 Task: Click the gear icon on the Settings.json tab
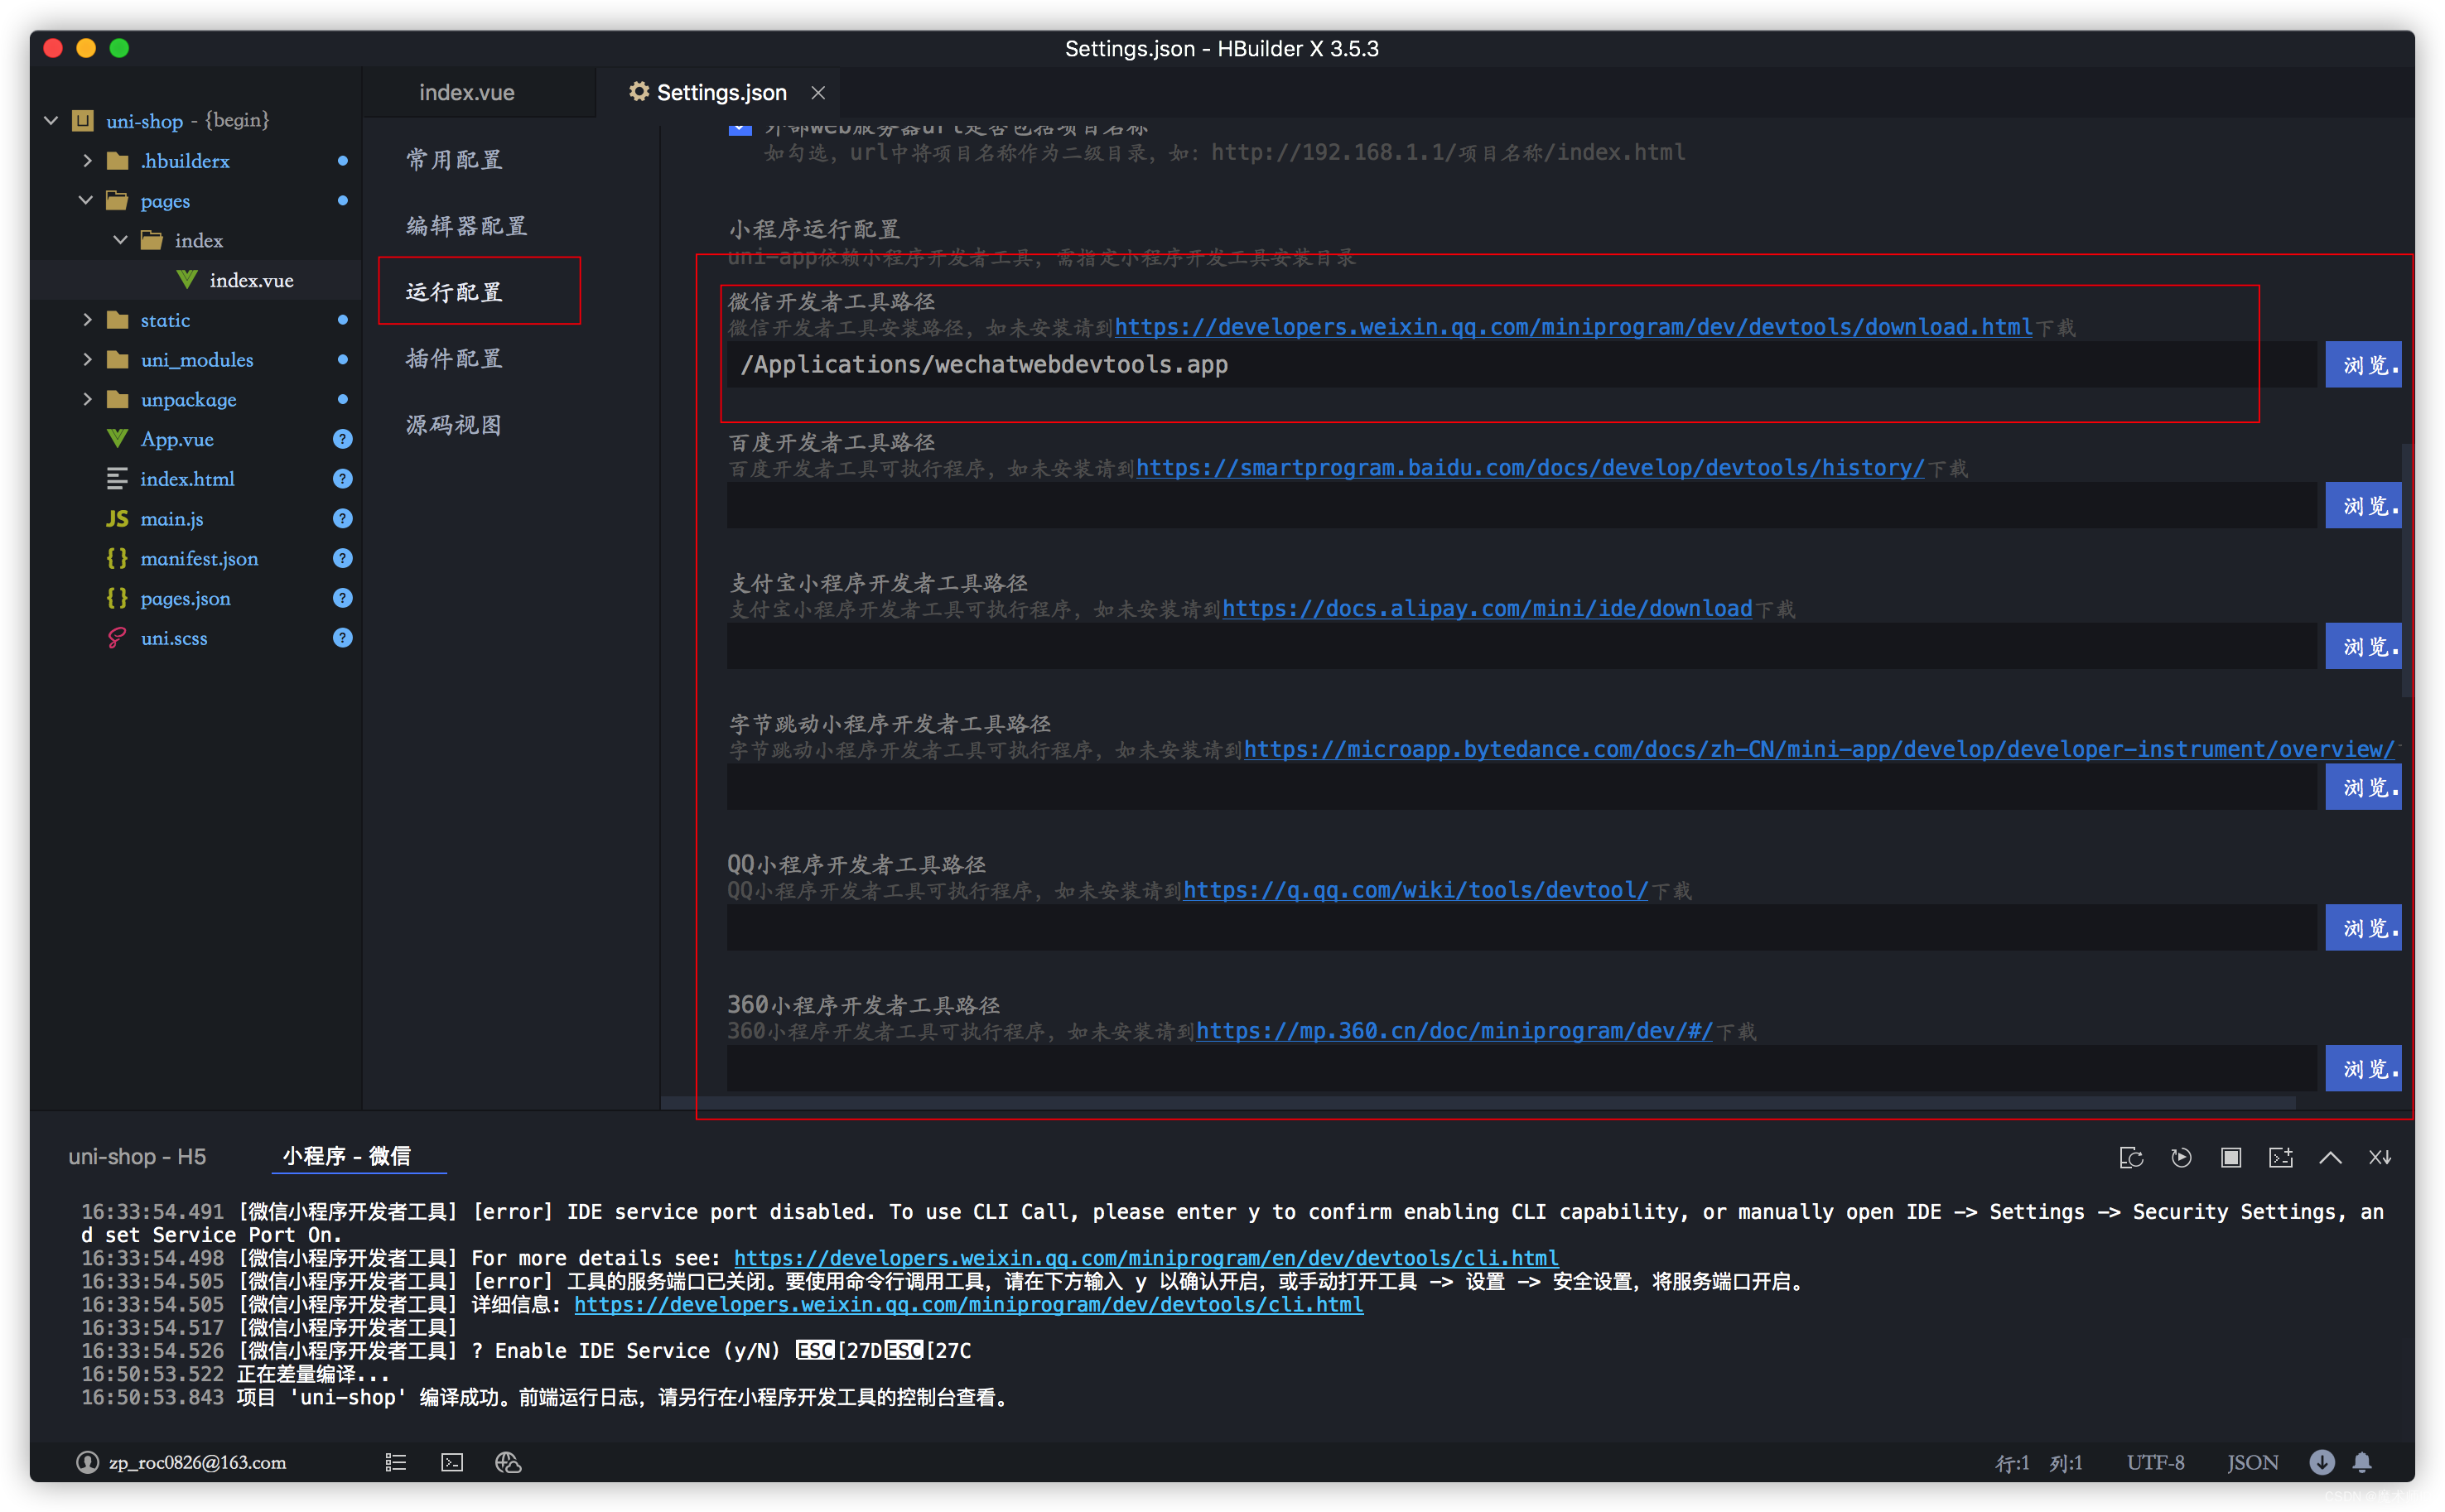coord(638,92)
